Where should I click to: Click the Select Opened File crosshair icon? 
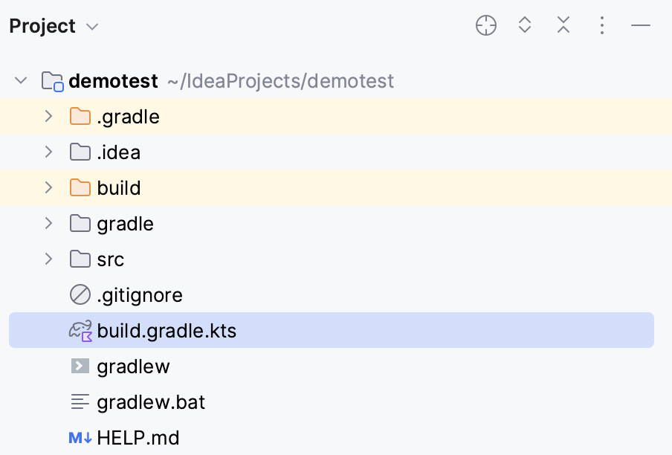pos(485,26)
